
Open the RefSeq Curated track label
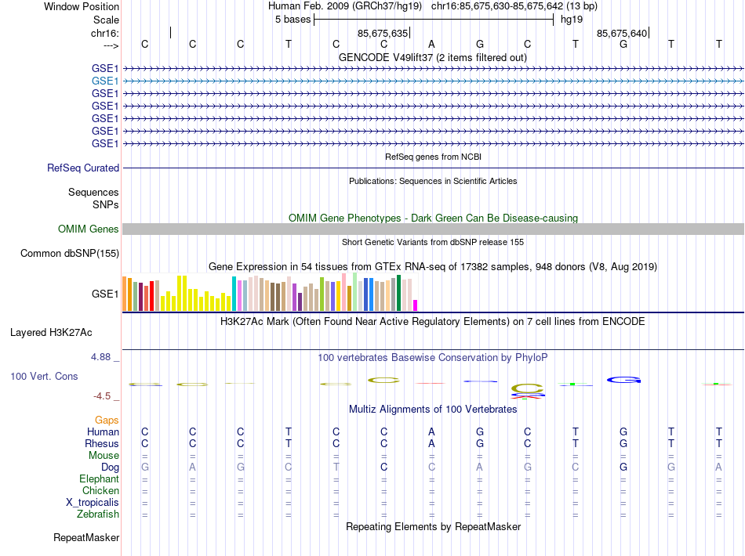coord(83,168)
